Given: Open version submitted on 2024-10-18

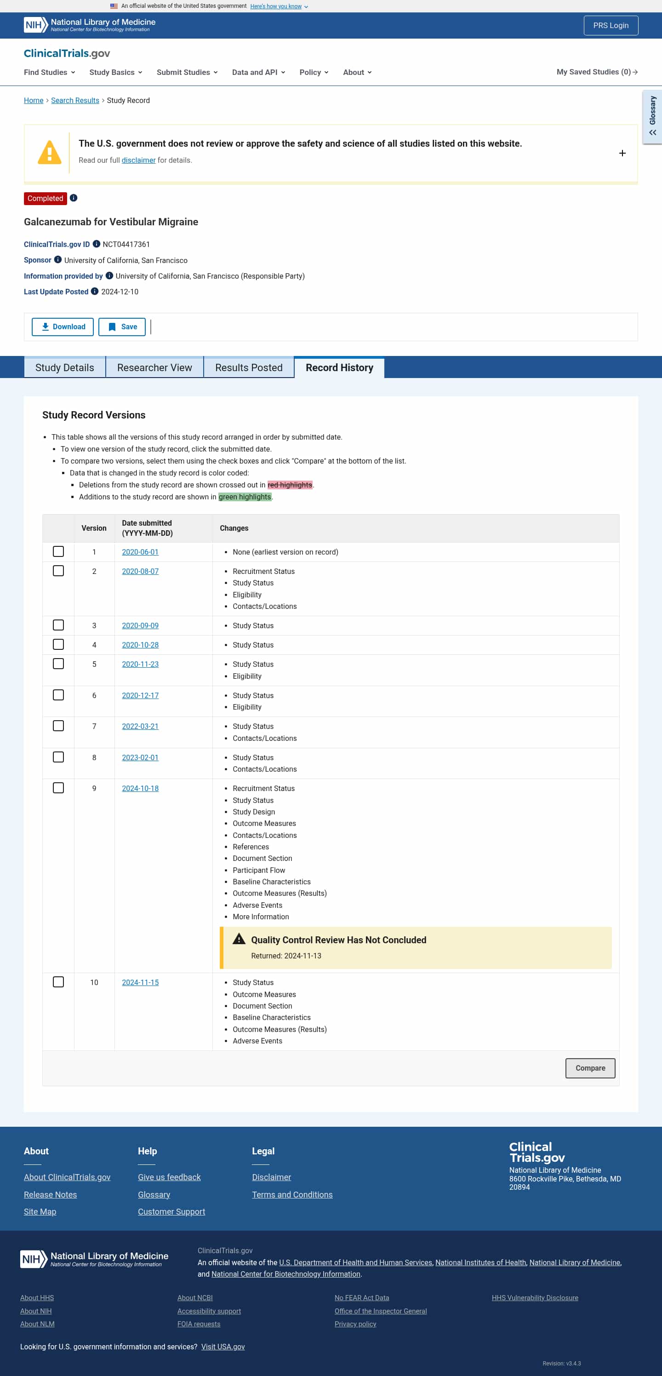Looking at the screenshot, I should click(x=140, y=788).
